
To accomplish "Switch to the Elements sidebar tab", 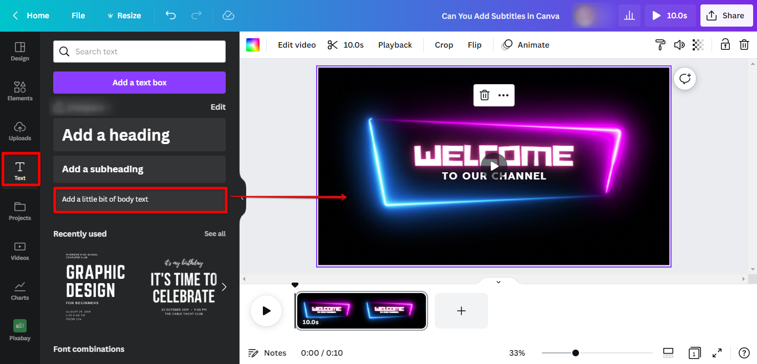I will coord(20,91).
